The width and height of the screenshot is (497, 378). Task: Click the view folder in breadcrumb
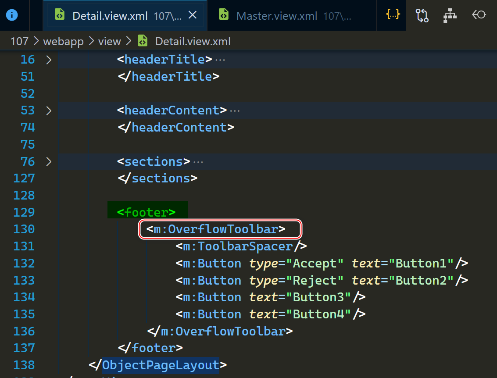tap(109, 41)
